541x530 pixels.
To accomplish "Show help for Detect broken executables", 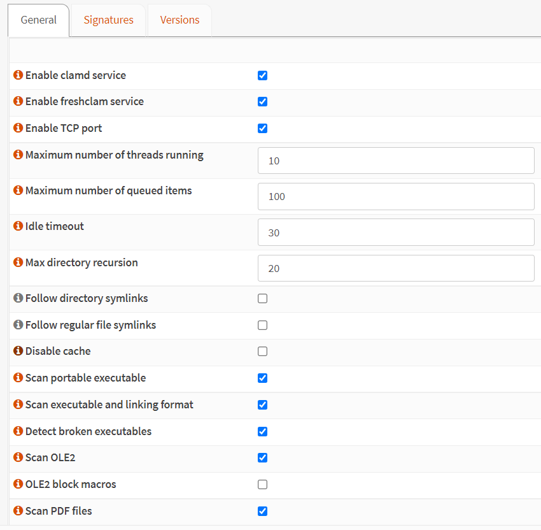I will click(18, 431).
